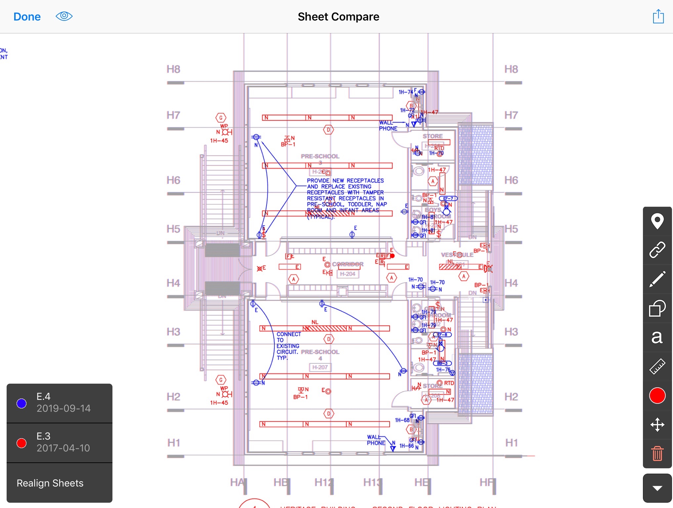This screenshot has width=673, height=508.
Task: Tap Realign Sheets
Action: click(x=50, y=483)
